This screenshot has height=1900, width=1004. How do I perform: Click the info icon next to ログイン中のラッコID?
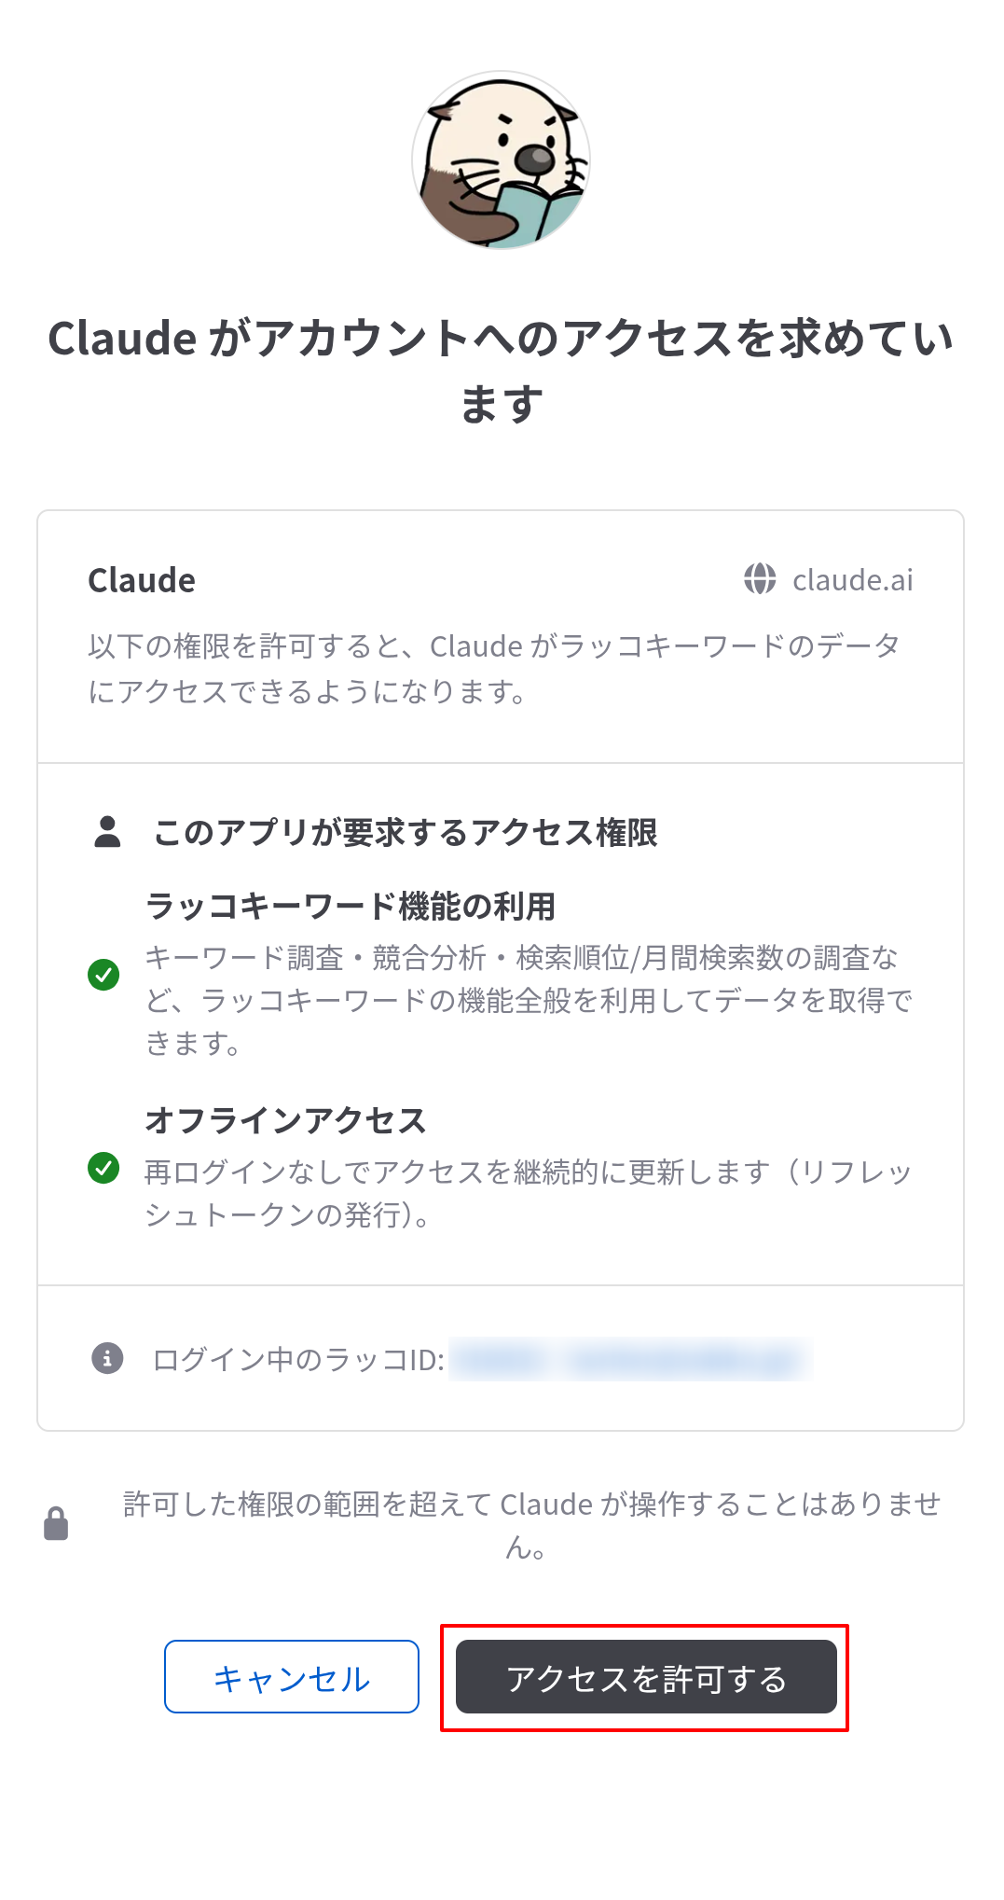coord(107,1358)
